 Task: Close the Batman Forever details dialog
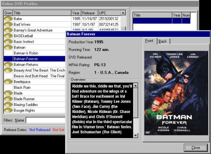pyautogui.click(x=196, y=148)
